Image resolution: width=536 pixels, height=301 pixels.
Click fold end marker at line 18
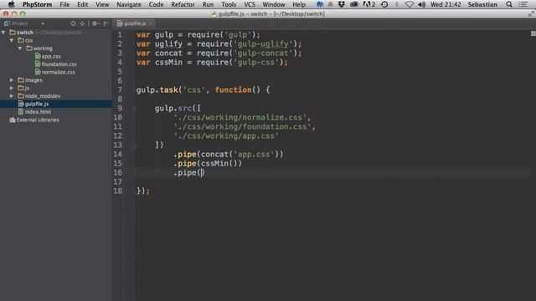[133, 191]
